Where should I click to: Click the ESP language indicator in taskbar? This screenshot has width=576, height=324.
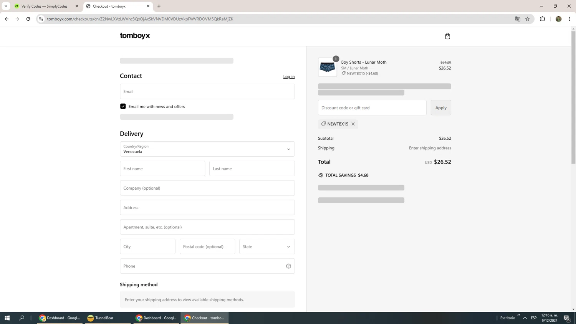click(534, 318)
